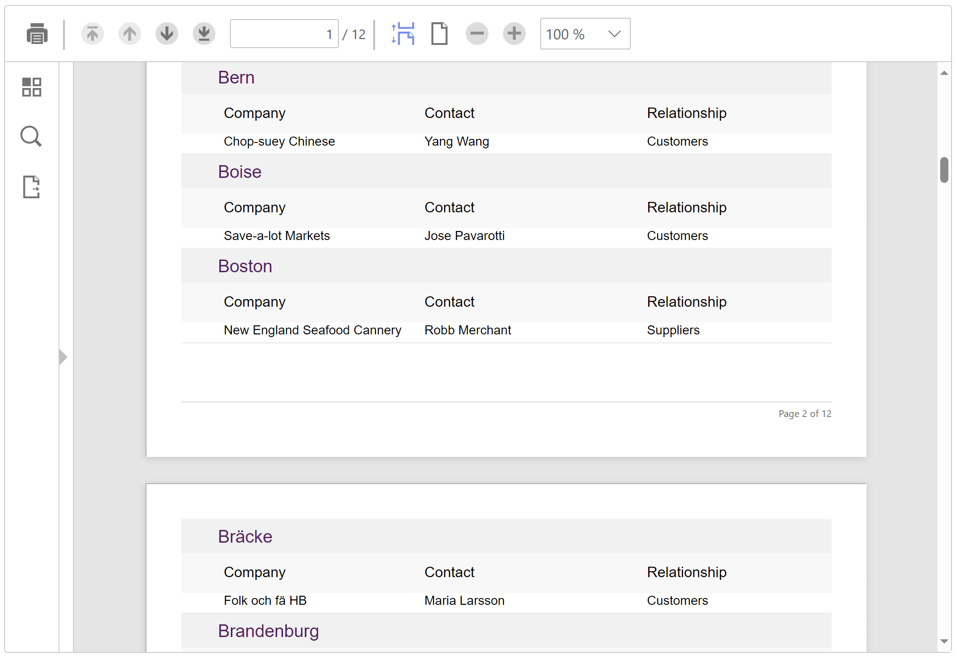Open the search panel

(x=31, y=137)
